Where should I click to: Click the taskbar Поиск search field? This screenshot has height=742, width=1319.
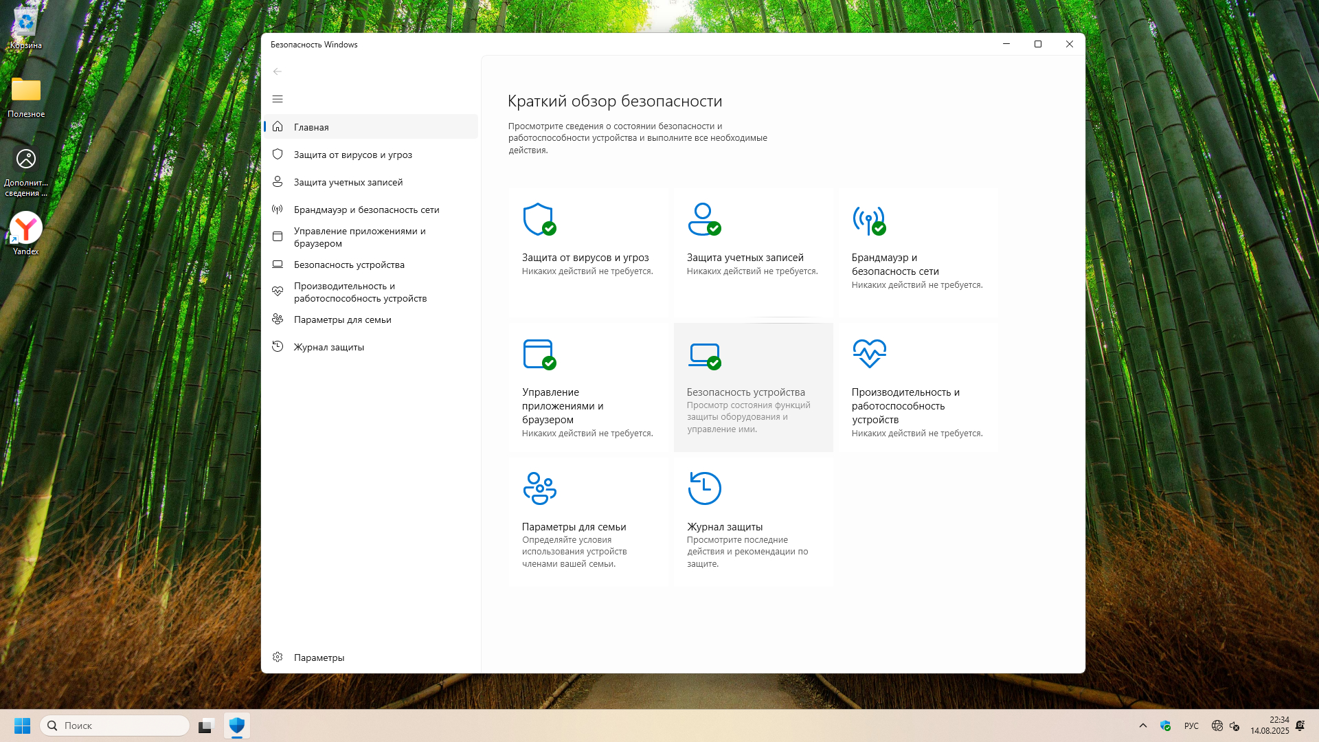pyautogui.click(x=115, y=726)
